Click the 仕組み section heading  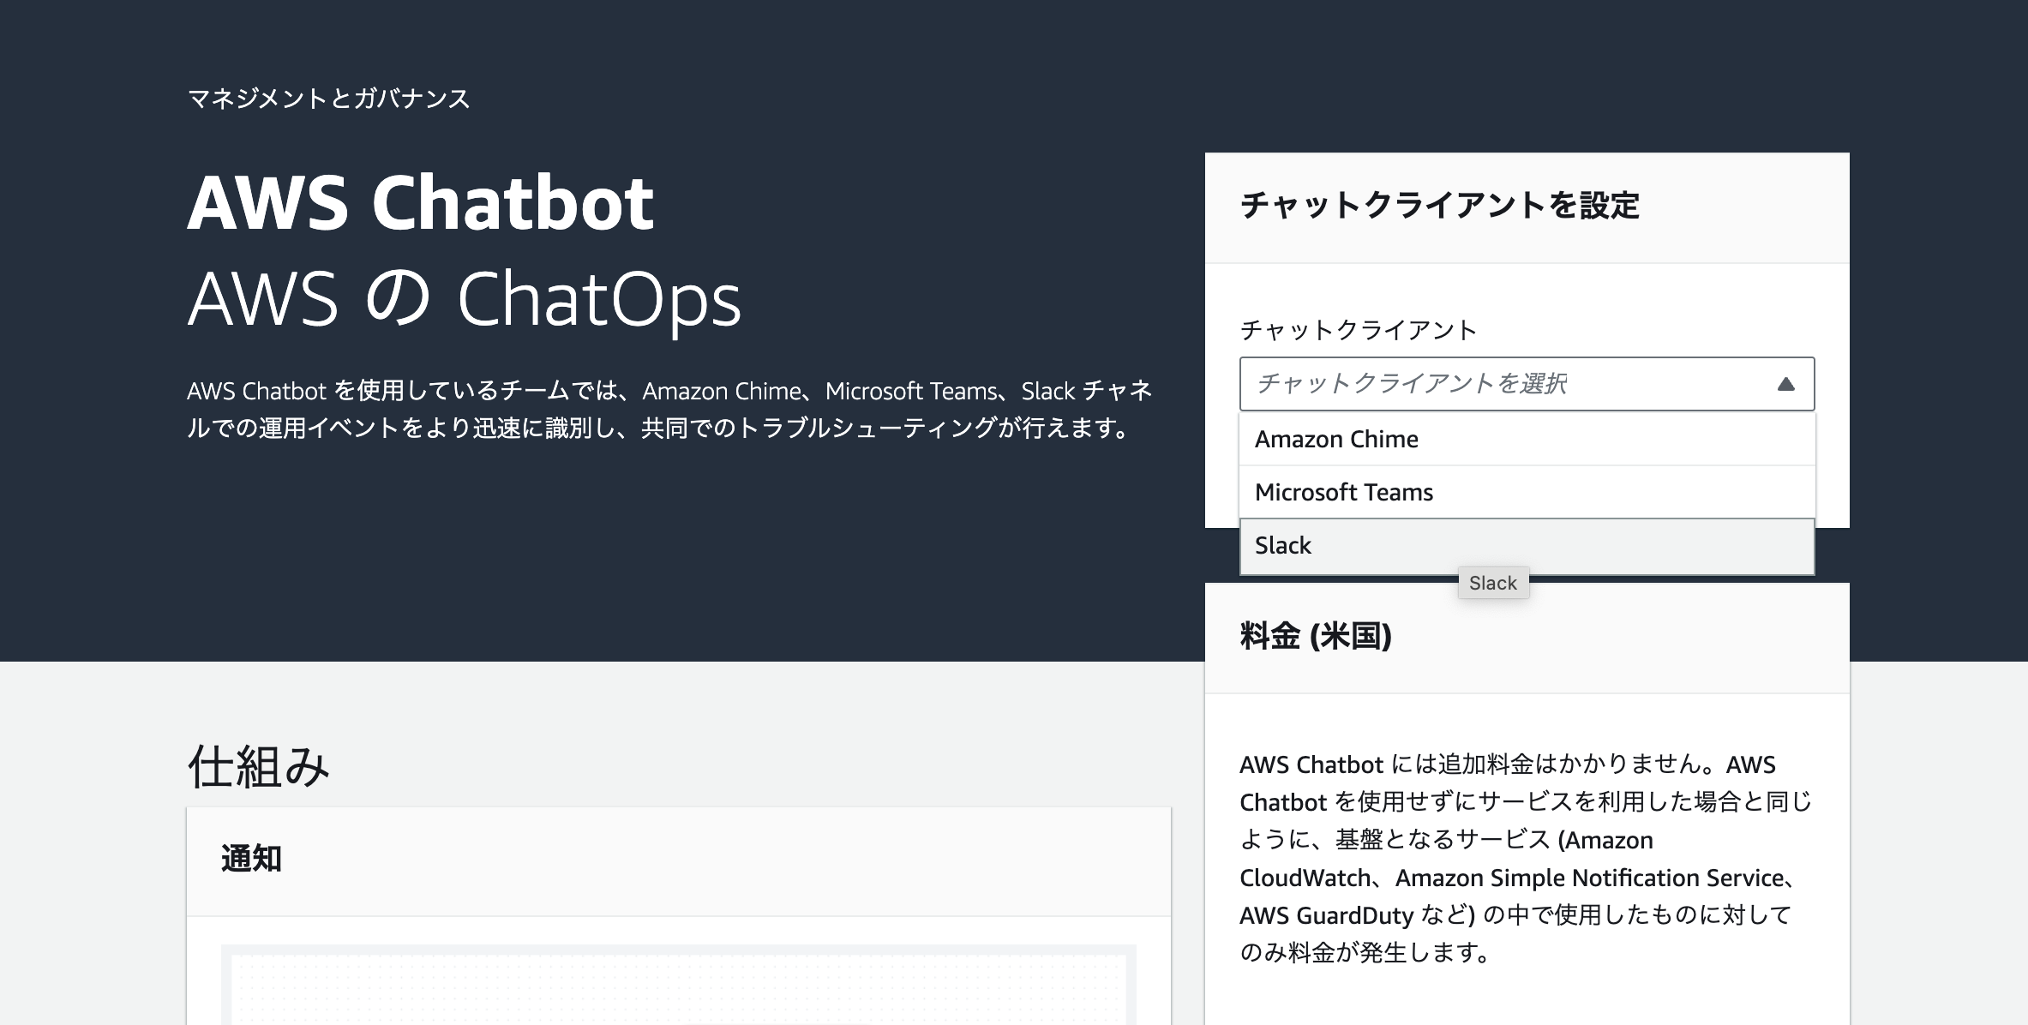[x=258, y=765]
